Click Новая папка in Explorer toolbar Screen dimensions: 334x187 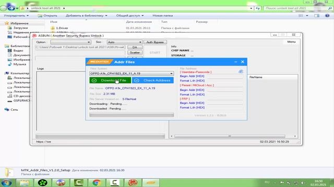(x=162, y=16)
